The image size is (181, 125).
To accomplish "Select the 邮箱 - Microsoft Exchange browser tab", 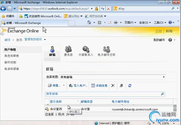I will [x=34, y=23].
